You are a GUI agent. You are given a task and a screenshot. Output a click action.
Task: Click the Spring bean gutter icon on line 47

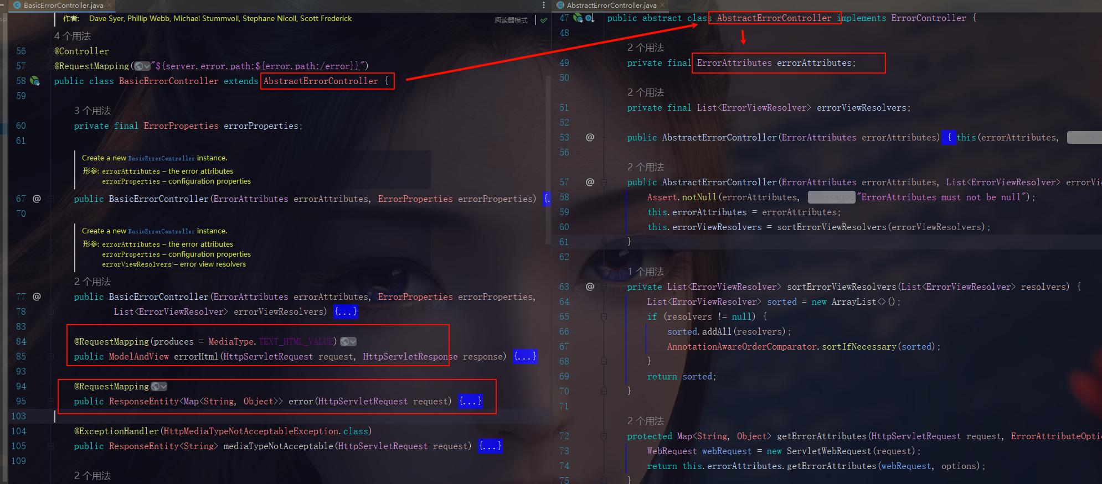(578, 18)
